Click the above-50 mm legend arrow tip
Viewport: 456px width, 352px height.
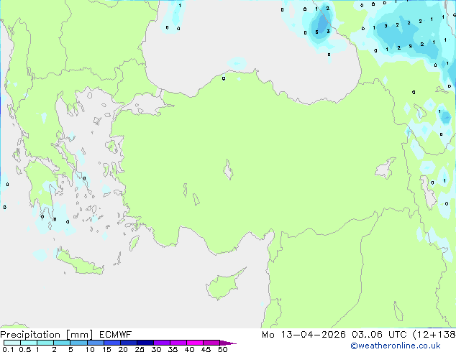point(228,343)
